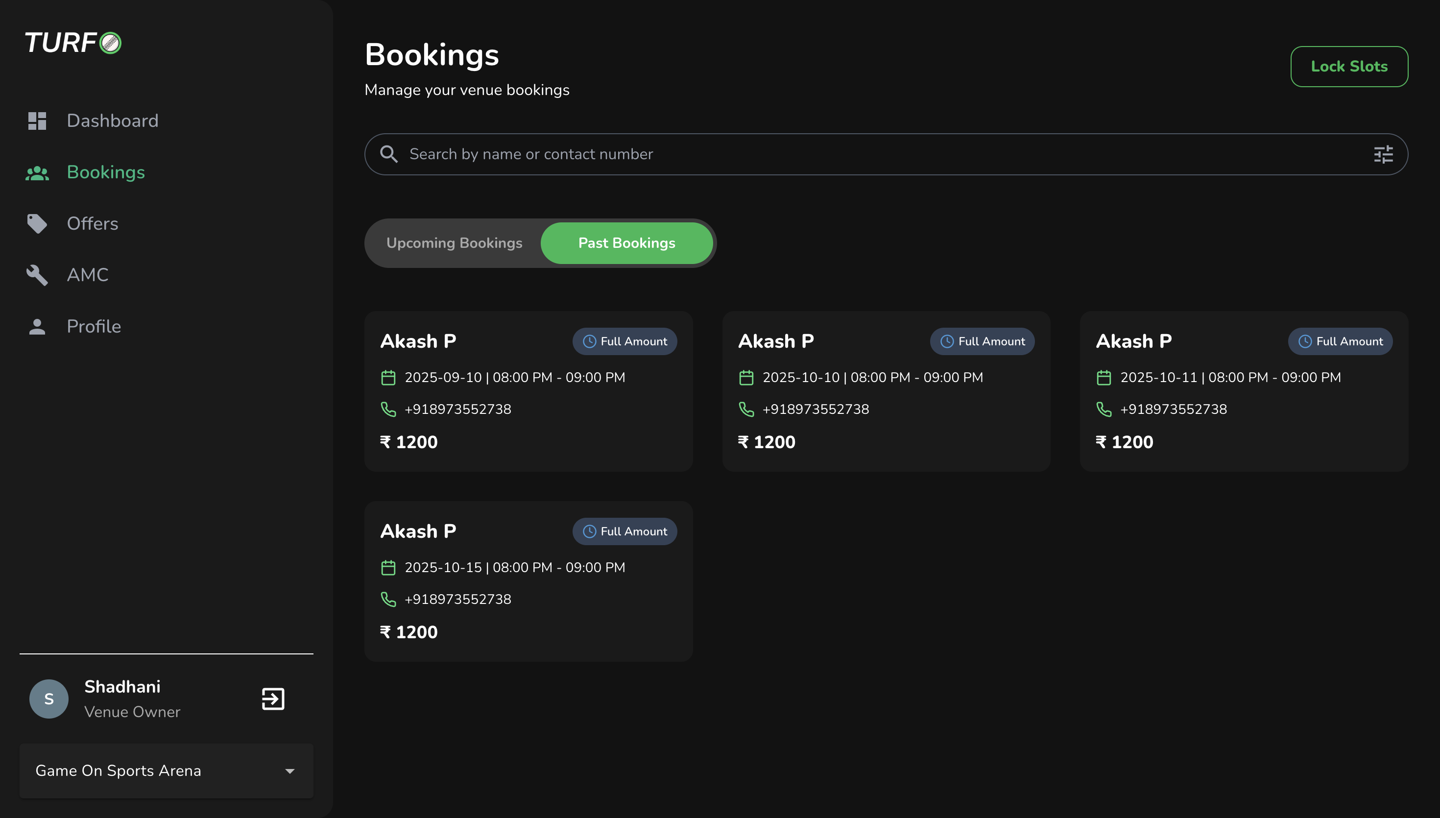Click Full Amount badge on 2025-10-11 booking
This screenshot has height=818, width=1440.
tap(1340, 341)
